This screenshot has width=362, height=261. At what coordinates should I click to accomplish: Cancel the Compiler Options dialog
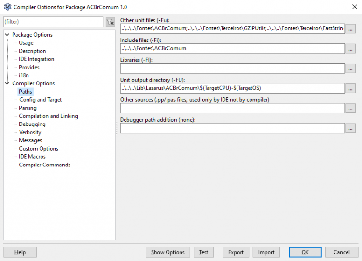point(342,252)
